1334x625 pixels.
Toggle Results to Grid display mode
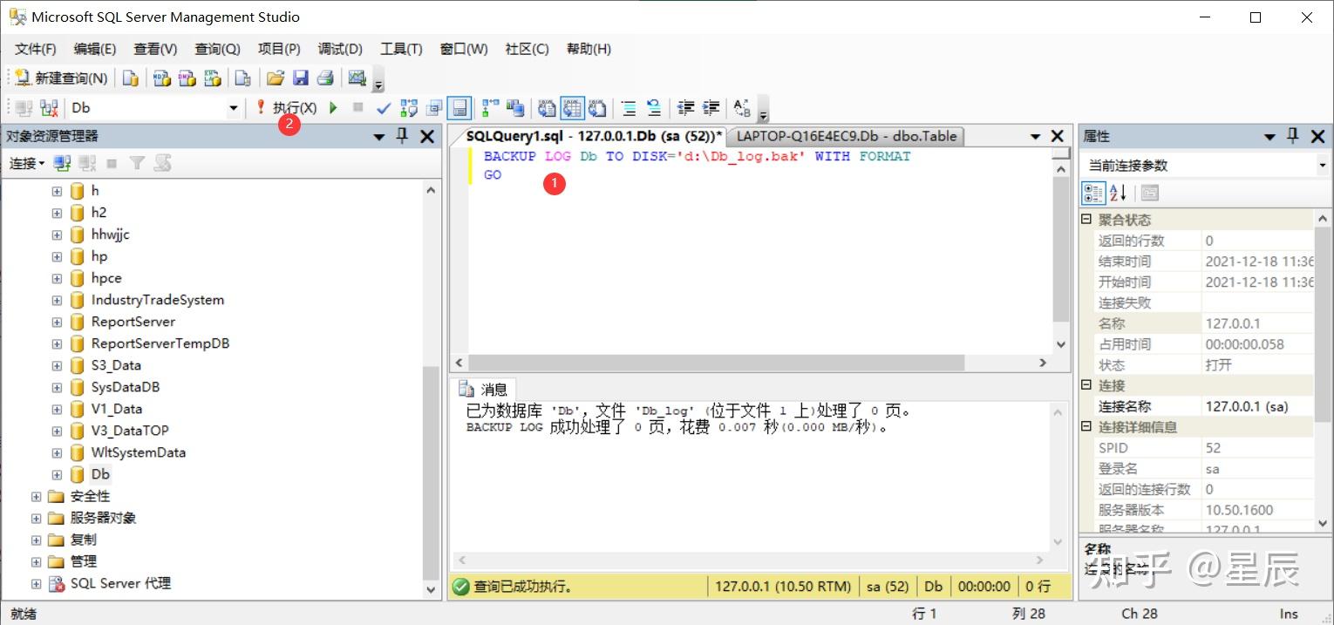[574, 107]
